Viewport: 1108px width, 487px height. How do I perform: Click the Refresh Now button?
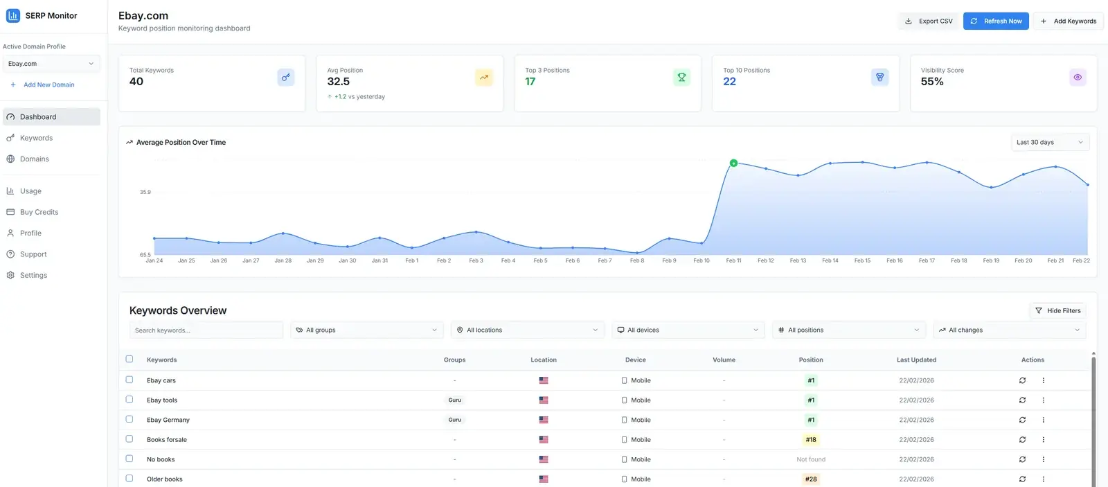(996, 21)
